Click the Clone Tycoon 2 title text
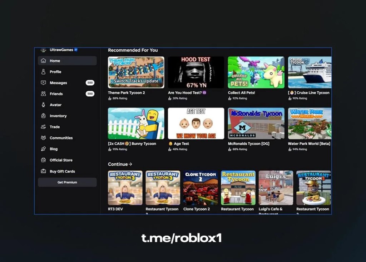The image size is (366, 262). coord(197,209)
